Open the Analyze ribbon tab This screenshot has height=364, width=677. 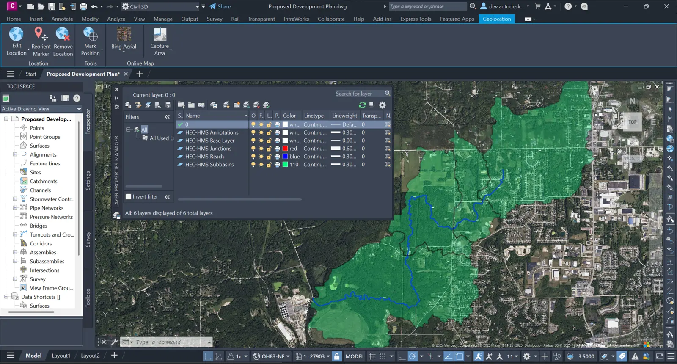pos(116,19)
